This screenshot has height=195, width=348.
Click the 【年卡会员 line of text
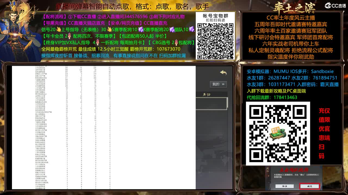104,36
